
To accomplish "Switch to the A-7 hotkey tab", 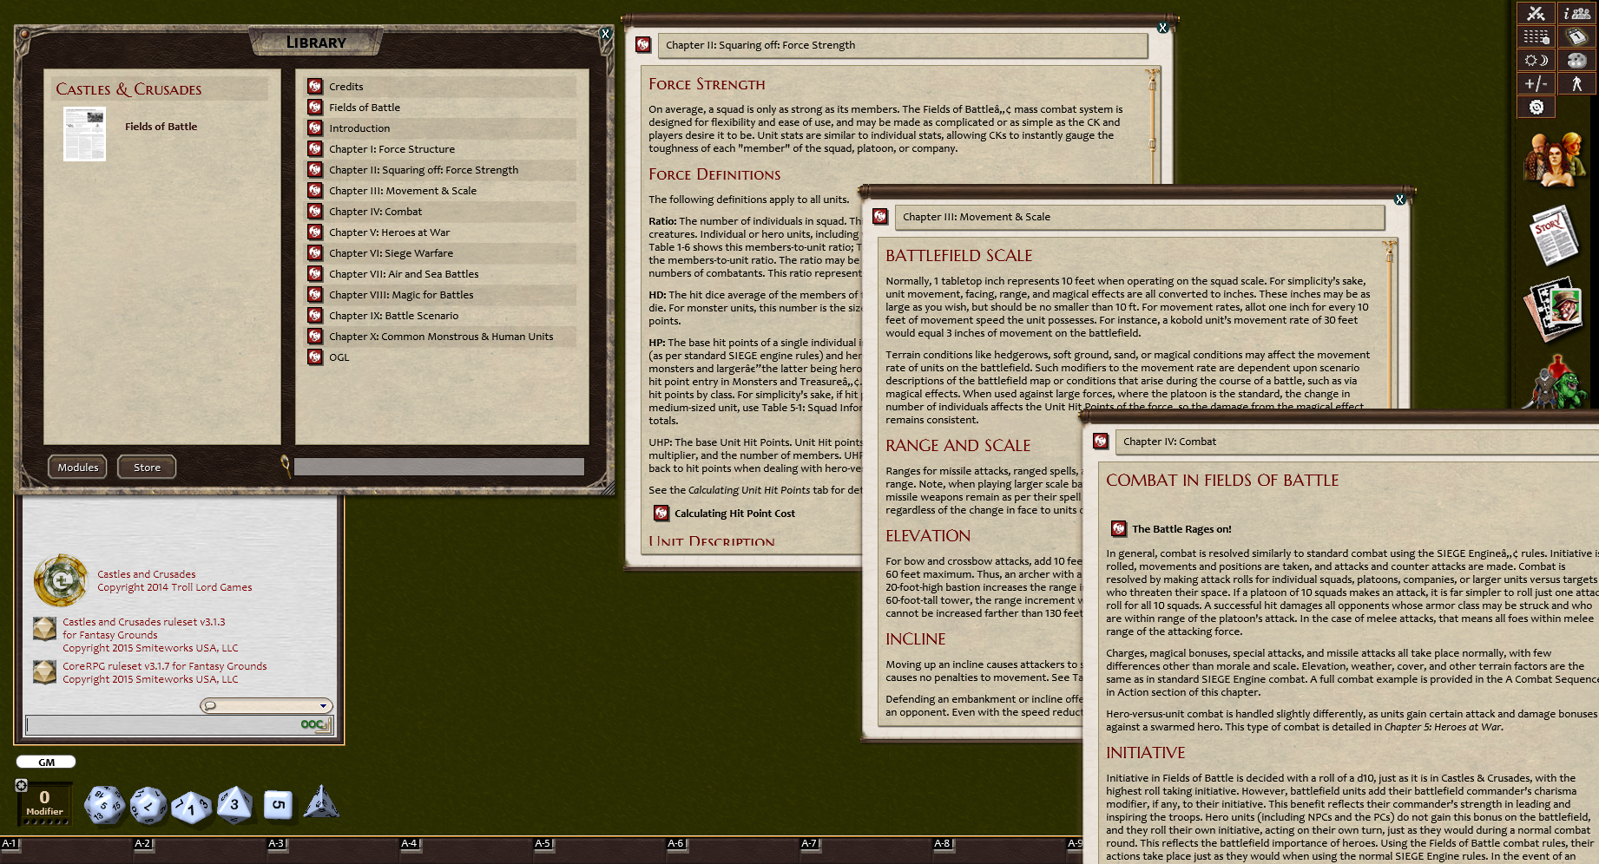I will (x=808, y=842).
